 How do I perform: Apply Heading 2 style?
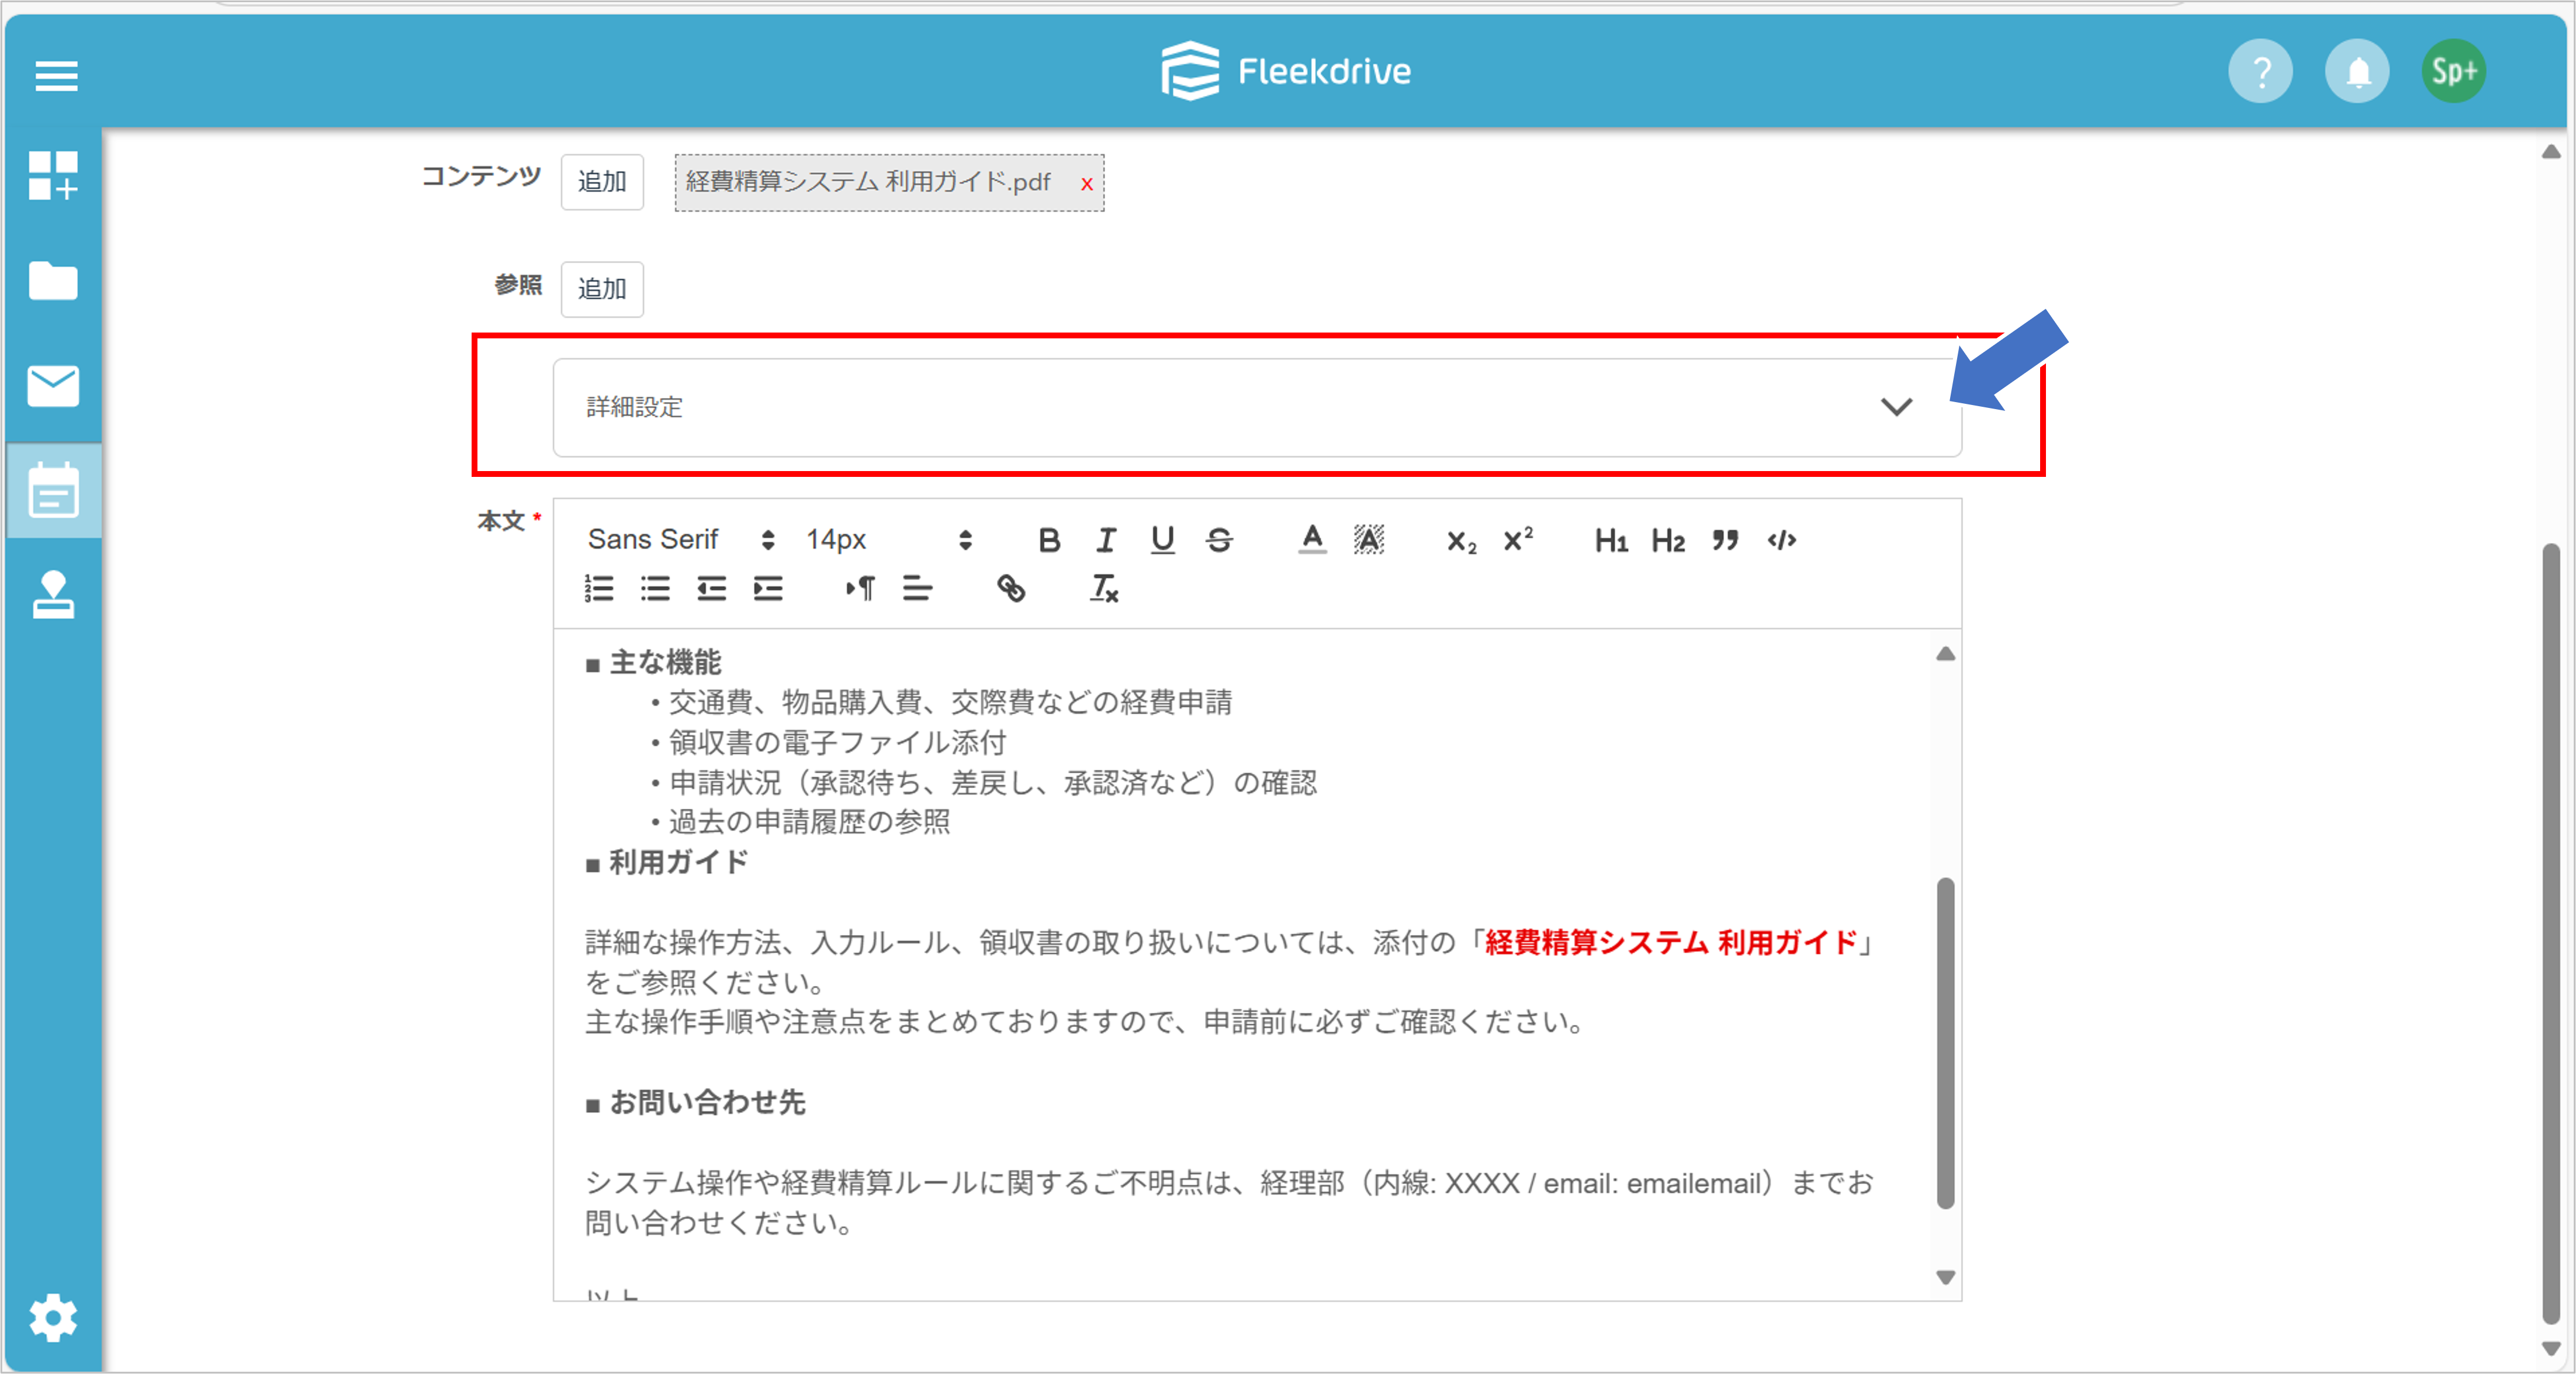[x=1668, y=541]
